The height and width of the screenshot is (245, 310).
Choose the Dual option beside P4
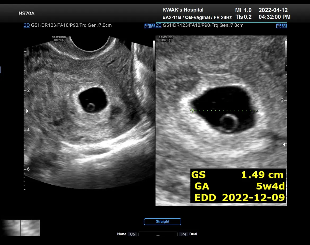[x=193, y=234]
